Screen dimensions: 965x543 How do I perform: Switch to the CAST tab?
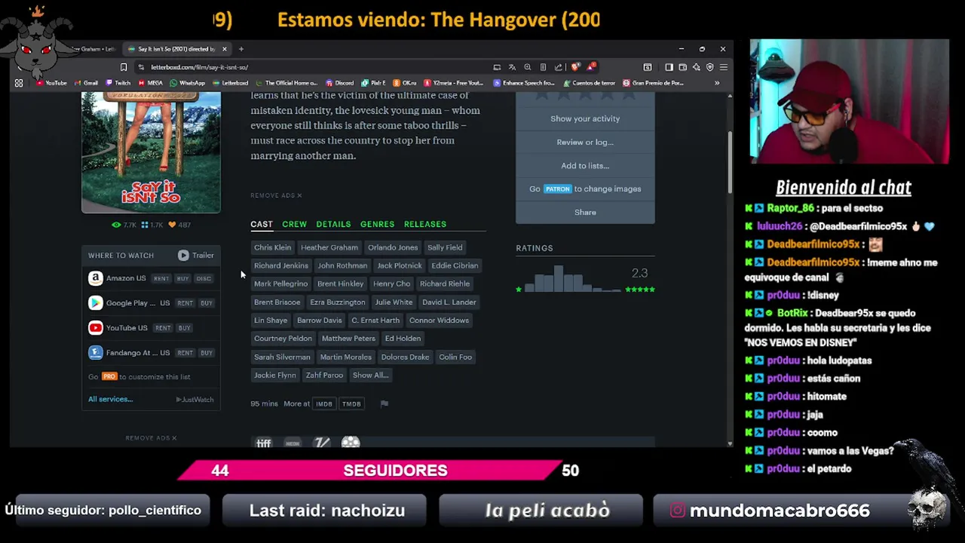pos(262,225)
